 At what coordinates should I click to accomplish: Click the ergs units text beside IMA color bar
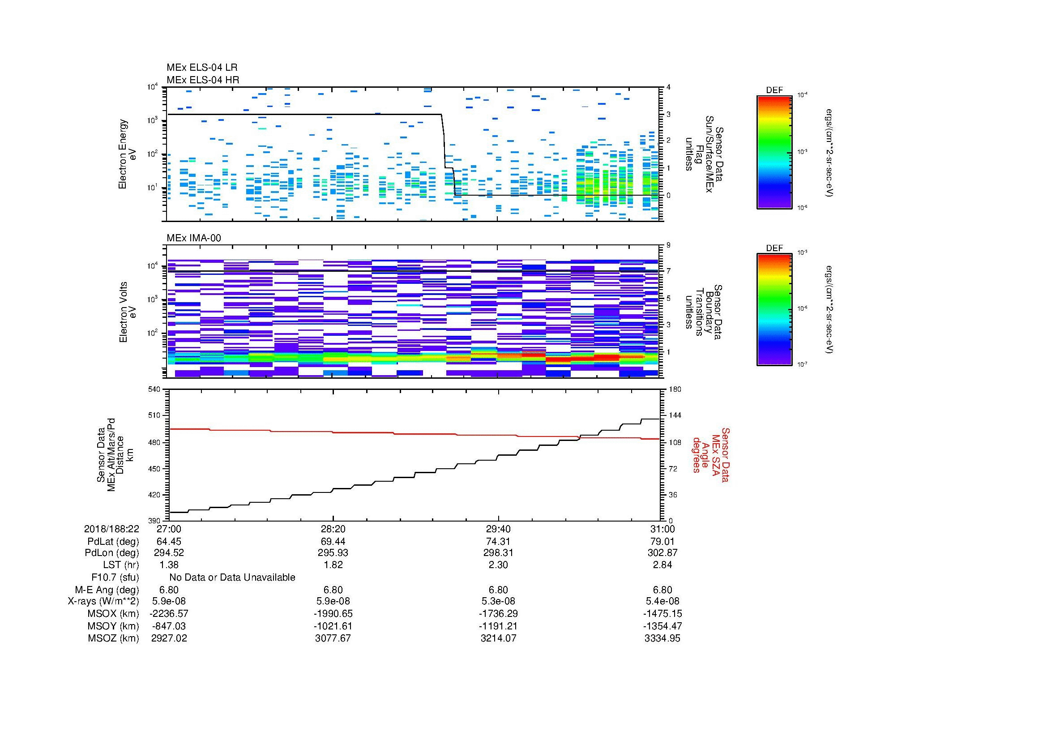[830, 310]
